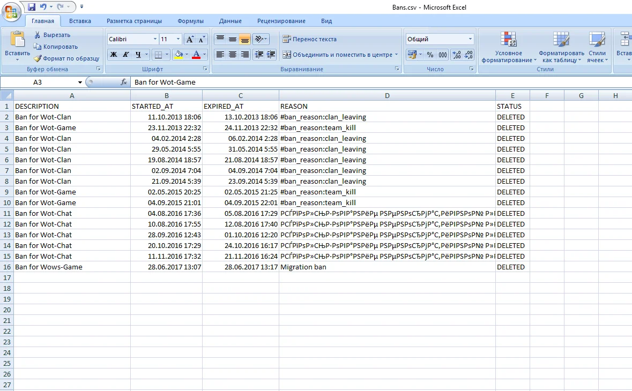Switch to the Вставка tab
This screenshot has width=632, height=391.
(x=80, y=21)
